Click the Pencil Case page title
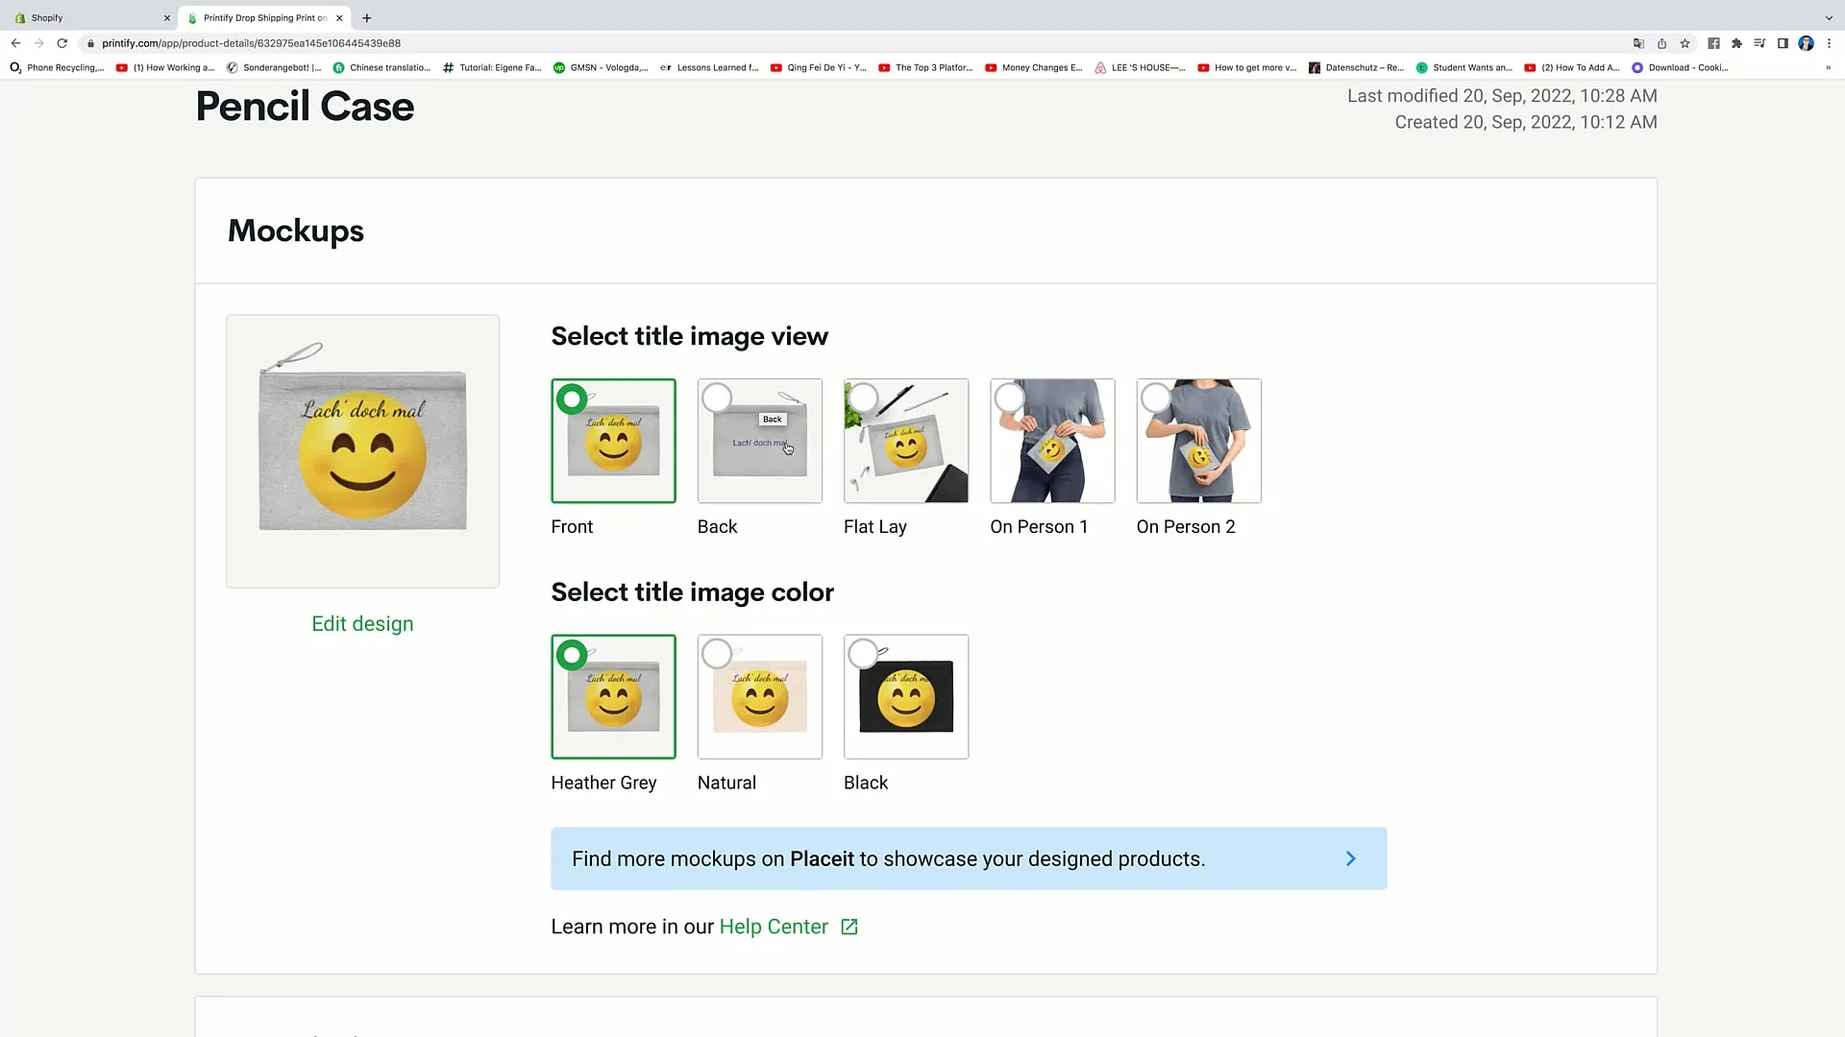 305,107
